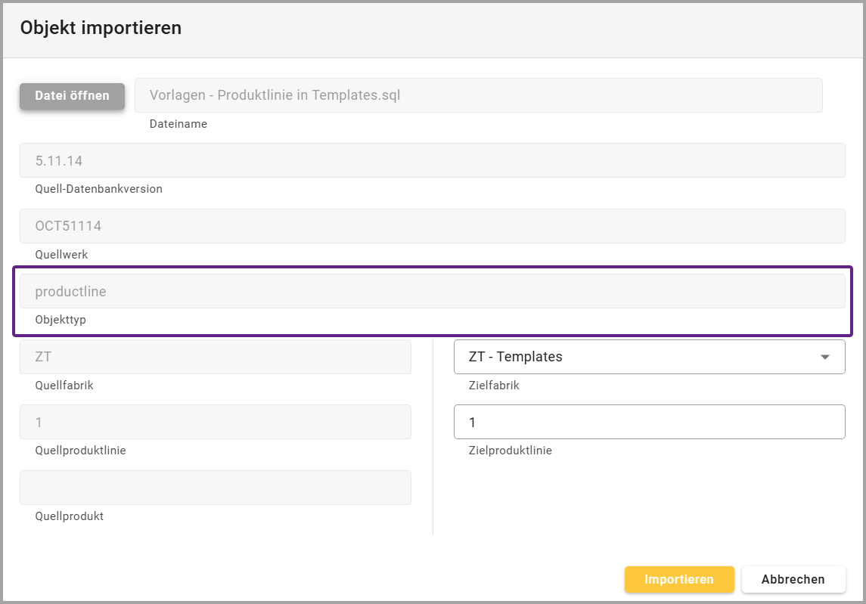Viewport: 866px width, 604px height.
Task: Click the Quell-Datenbankversion label text
Action: click(98, 189)
